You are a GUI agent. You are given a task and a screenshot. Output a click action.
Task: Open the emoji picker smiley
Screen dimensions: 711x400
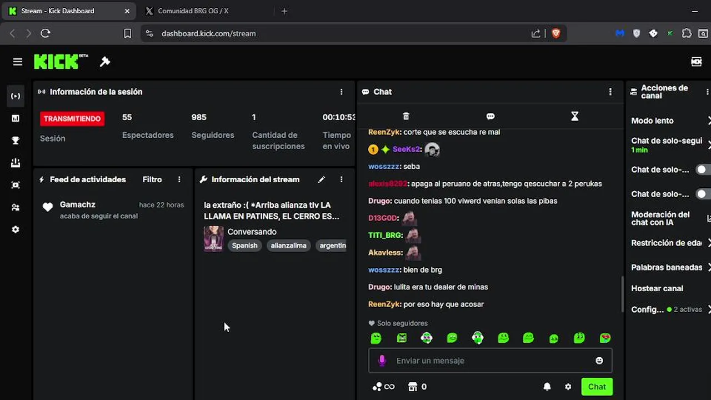click(x=599, y=361)
